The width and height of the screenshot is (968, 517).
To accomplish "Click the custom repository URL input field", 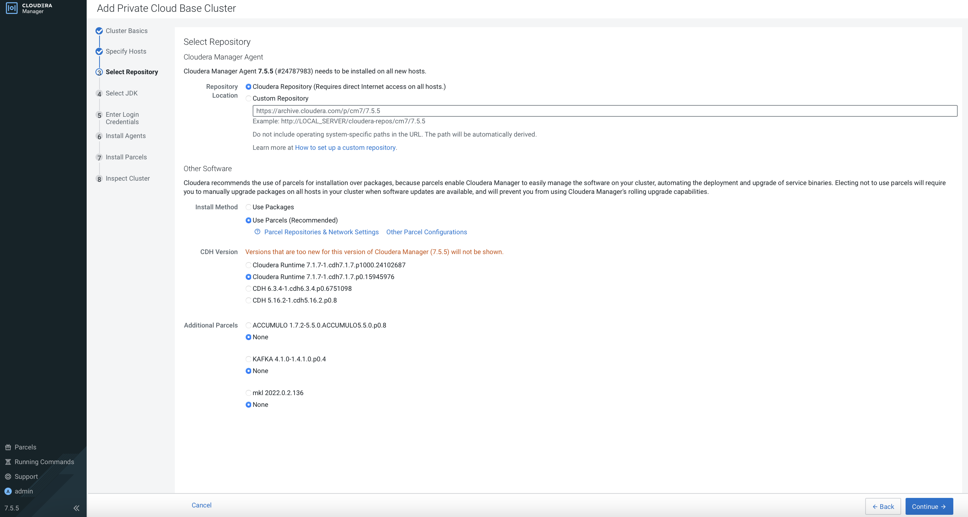I will [x=604, y=111].
